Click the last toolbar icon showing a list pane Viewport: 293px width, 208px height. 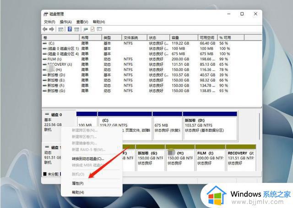[x=99, y=29]
